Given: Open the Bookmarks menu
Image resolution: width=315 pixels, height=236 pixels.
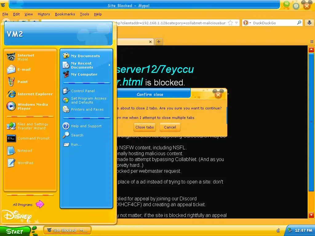Looking at the screenshot, I should [65, 14].
